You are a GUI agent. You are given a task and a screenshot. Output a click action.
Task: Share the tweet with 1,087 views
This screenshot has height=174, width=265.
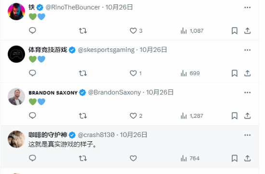[x=248, y=31]
